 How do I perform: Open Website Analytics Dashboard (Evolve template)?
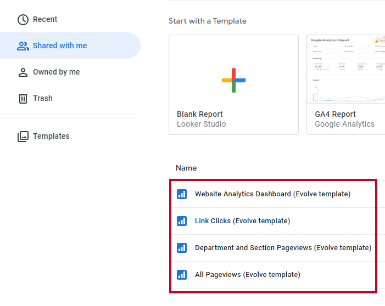272,194
